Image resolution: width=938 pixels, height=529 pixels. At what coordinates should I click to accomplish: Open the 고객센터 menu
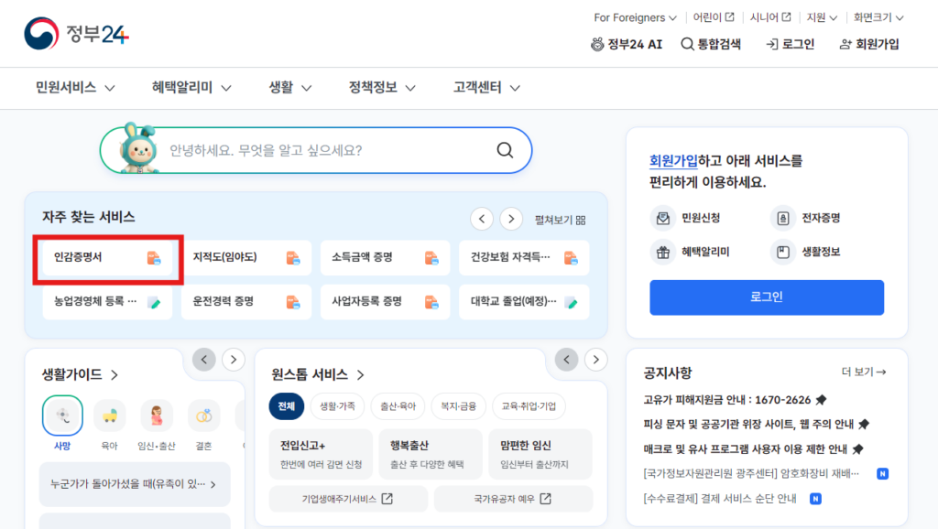click(486, 88)
